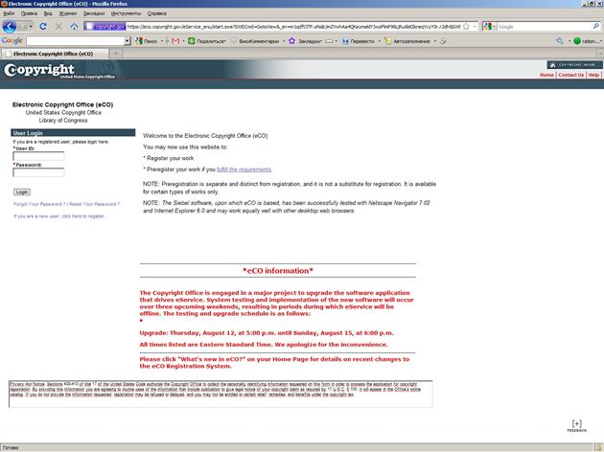Open the Справка menu
Image resolution: width=604 pixels, height=452 pixels.
pyautogui.click(x=157, y=13)
